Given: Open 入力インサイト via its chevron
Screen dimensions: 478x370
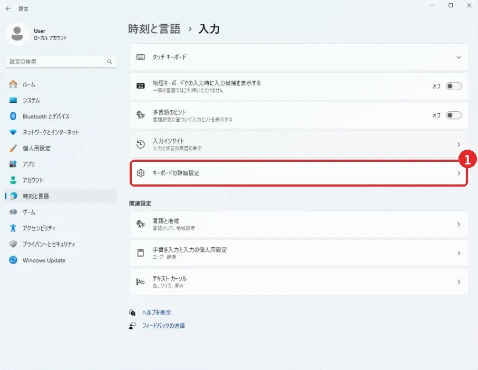Looking at the screenshot, I should [459, 144].
